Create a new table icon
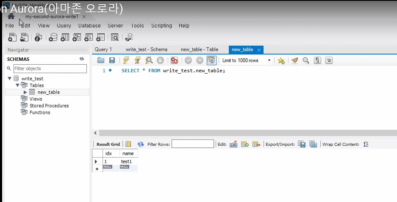This screenshot has height=202, width=397. 65,37
